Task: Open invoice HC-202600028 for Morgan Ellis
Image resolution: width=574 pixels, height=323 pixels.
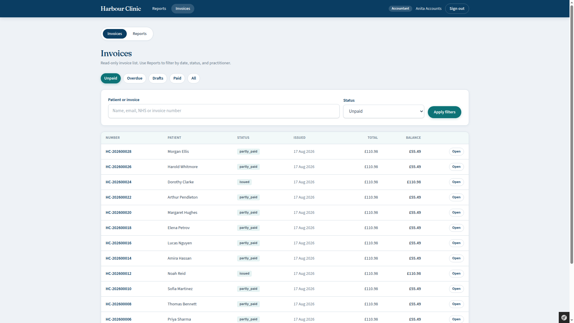Action: (x=456, y=152)
